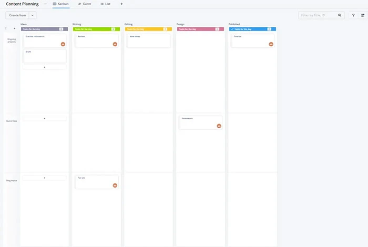Open the filter funnel options
368x247 pixels.
coord(353,15)
